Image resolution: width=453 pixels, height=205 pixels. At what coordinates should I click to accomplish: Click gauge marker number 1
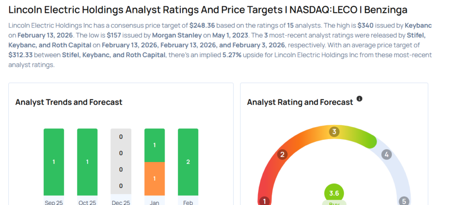point(265,201)
